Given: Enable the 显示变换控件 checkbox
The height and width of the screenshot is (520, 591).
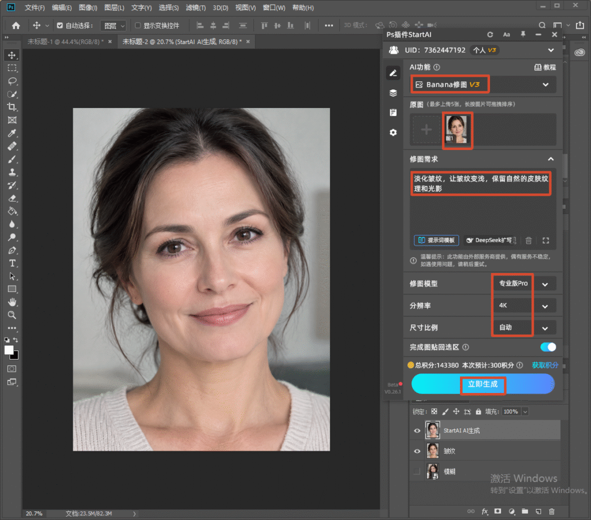Looking at the screenshot, I should point(138,25).
